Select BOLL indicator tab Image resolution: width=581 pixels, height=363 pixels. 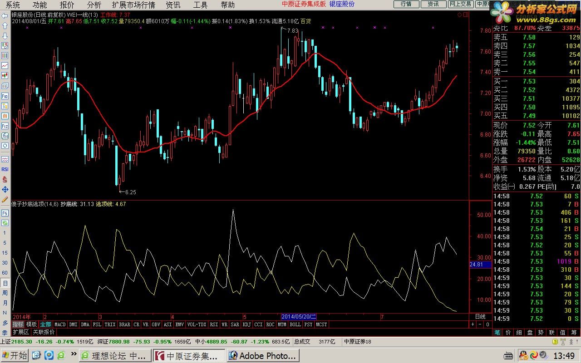295,324
